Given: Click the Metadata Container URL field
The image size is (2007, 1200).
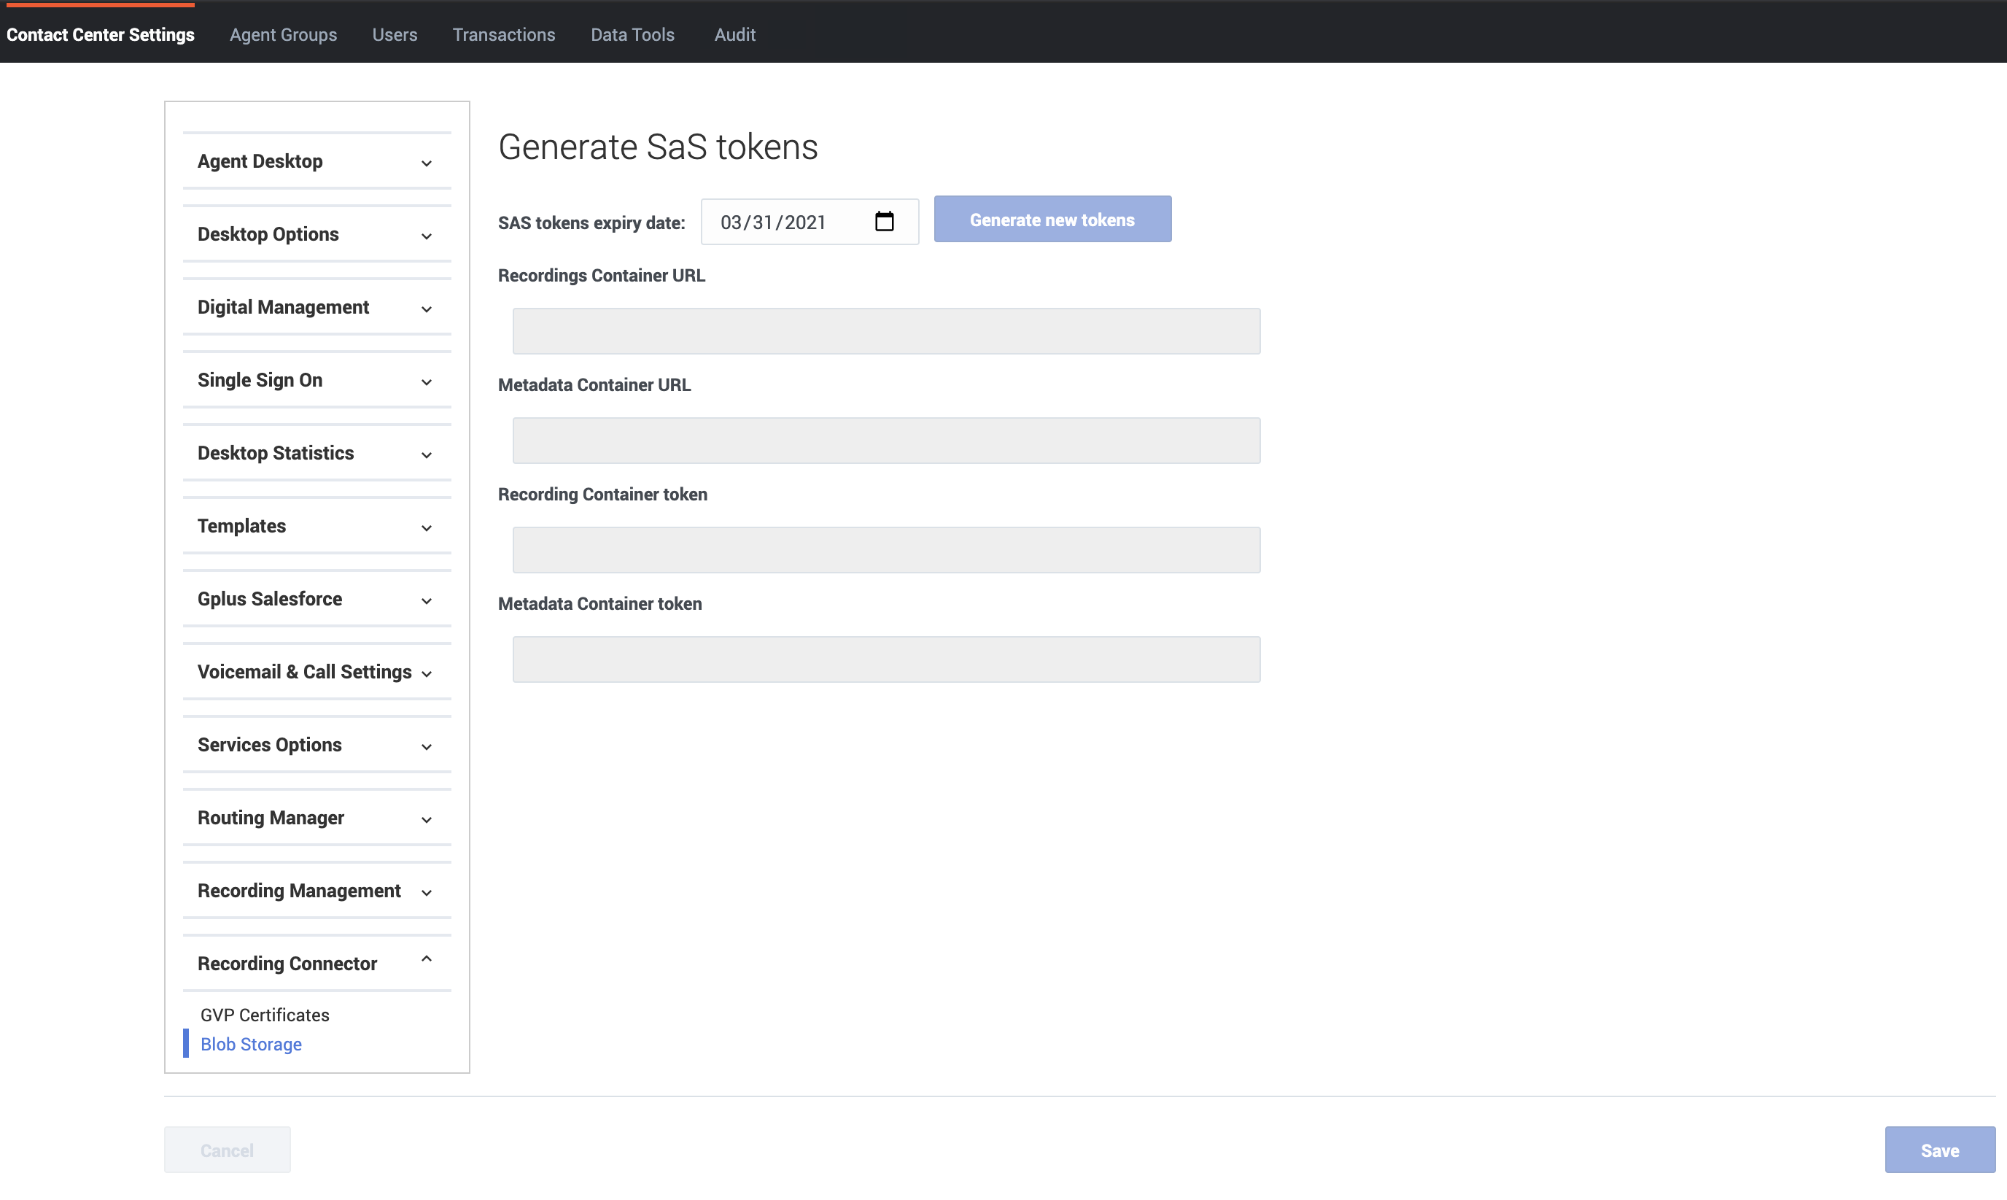Looking at the screenshot, I should point(886,441).
